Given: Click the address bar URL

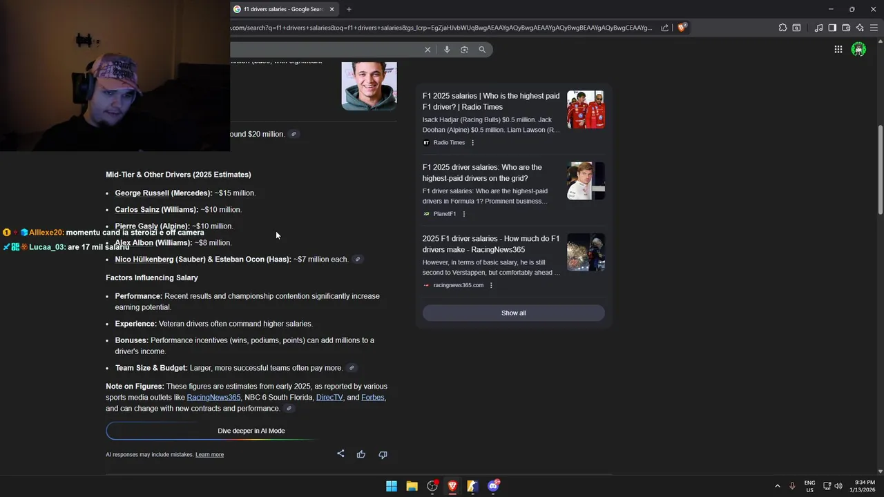Looking at the screenshot, I should [441, 28].
